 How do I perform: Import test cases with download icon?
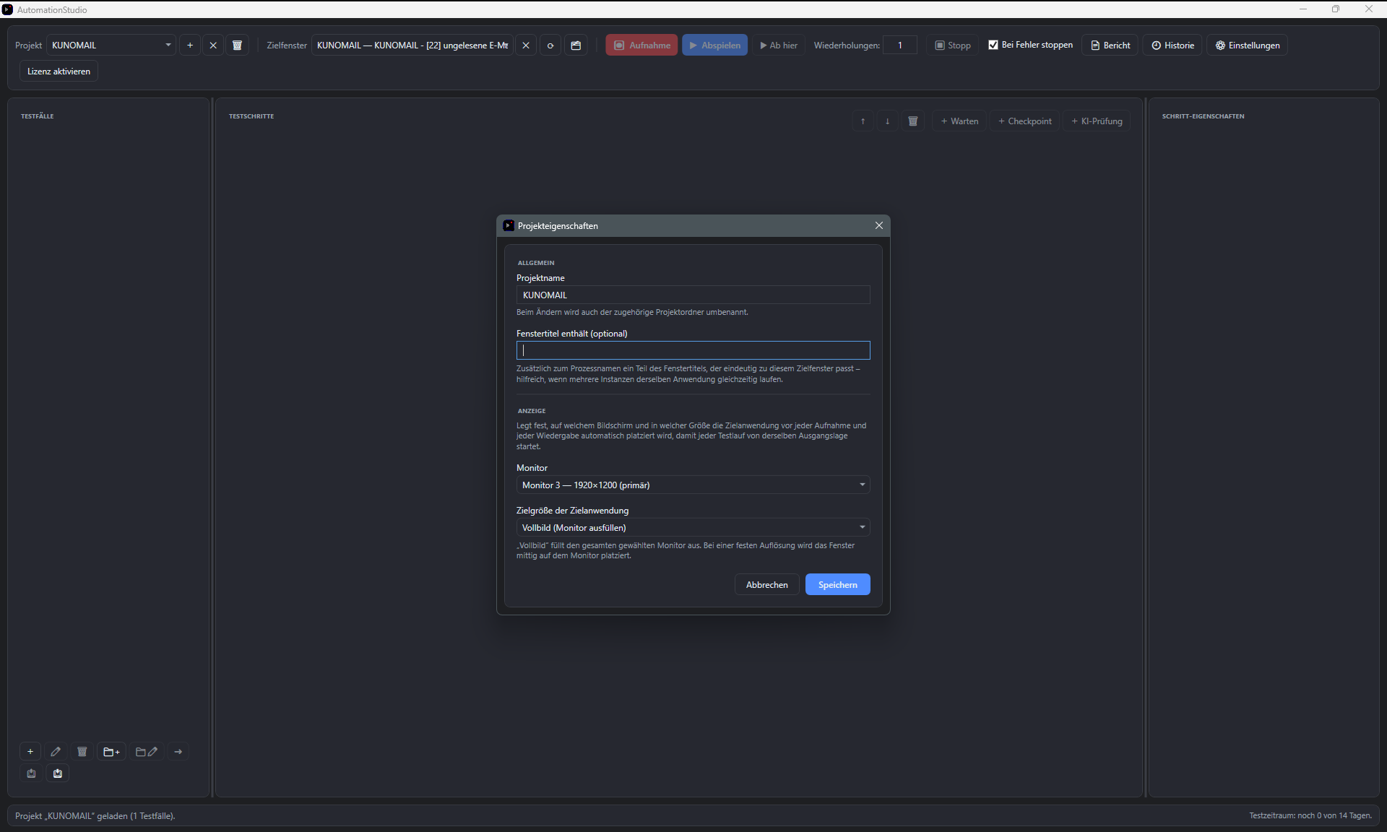pyautogui.click(x=58, y=773)
